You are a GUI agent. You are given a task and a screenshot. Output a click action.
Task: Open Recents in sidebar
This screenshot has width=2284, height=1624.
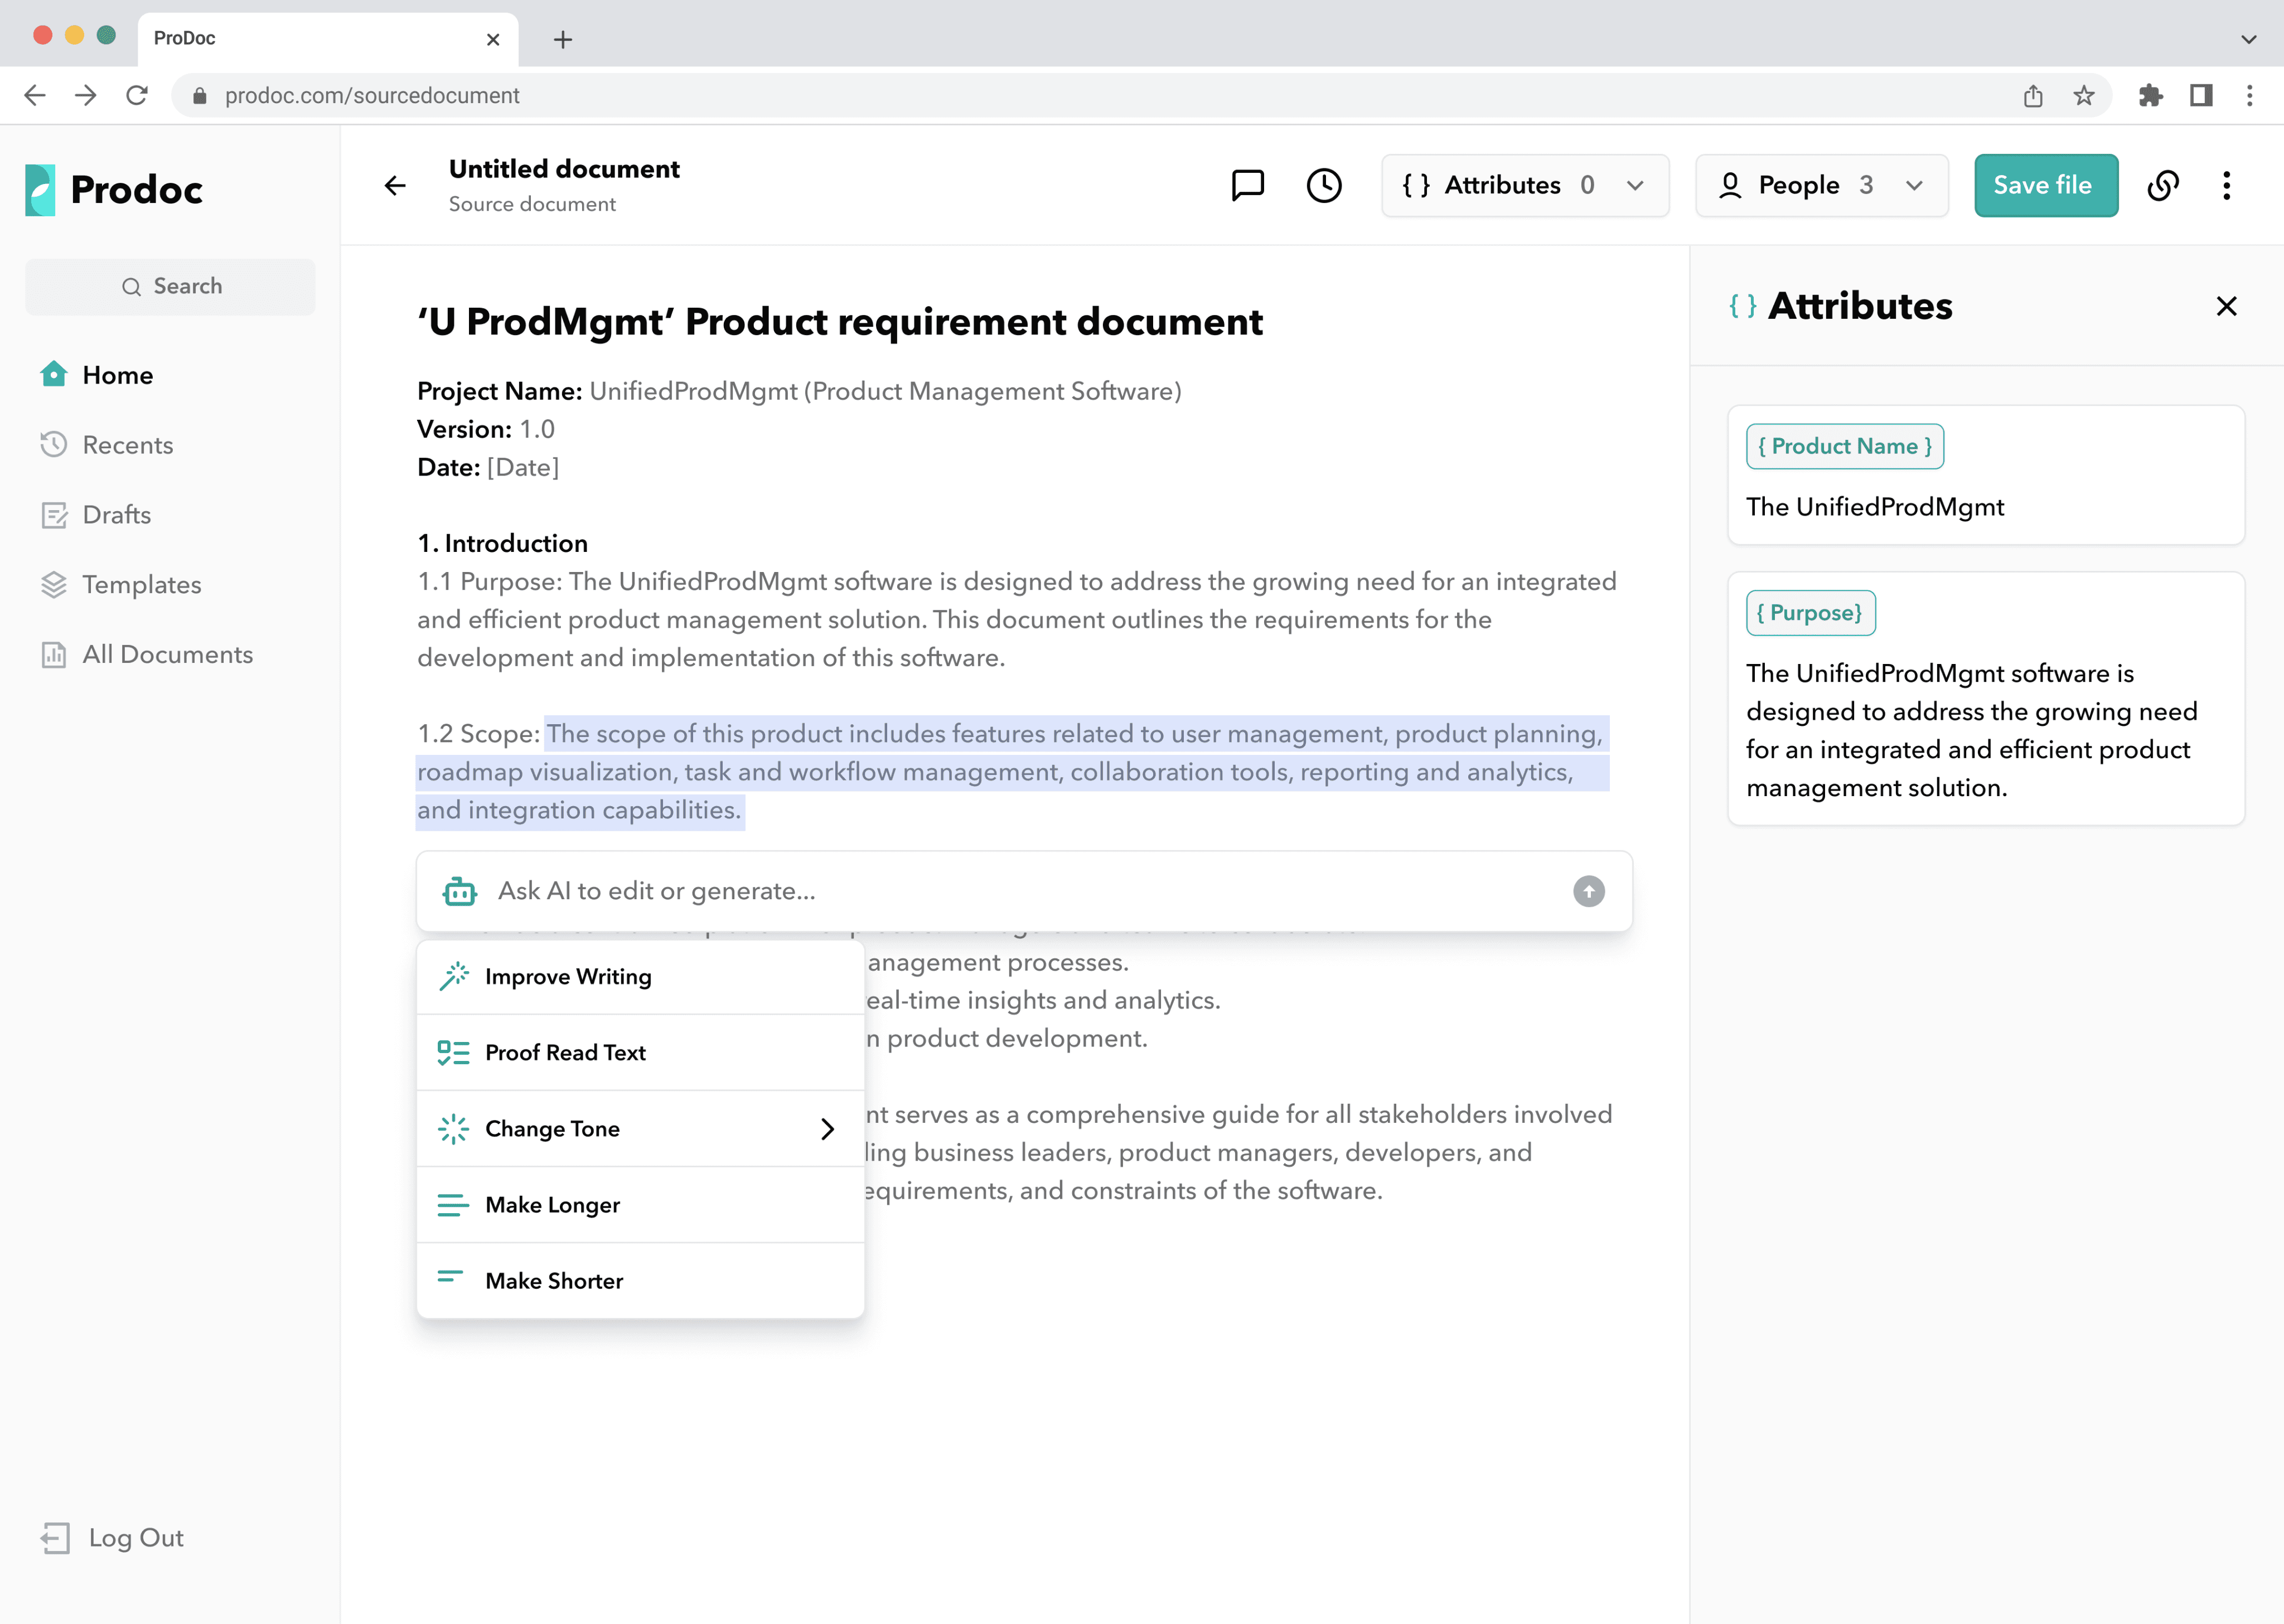[x=107, y=445]
